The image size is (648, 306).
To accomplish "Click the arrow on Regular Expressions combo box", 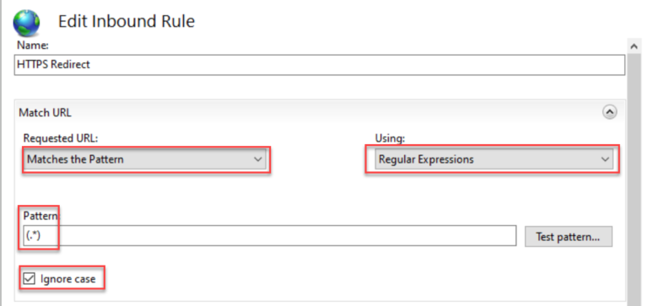I will point(605,159).
